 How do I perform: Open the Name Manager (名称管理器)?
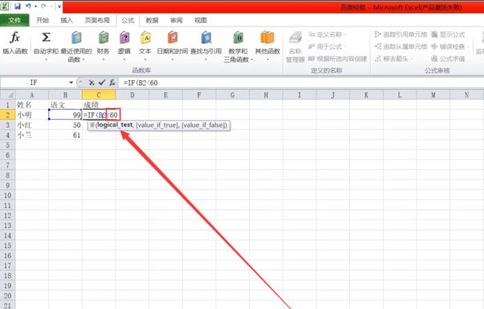point(295,47)
